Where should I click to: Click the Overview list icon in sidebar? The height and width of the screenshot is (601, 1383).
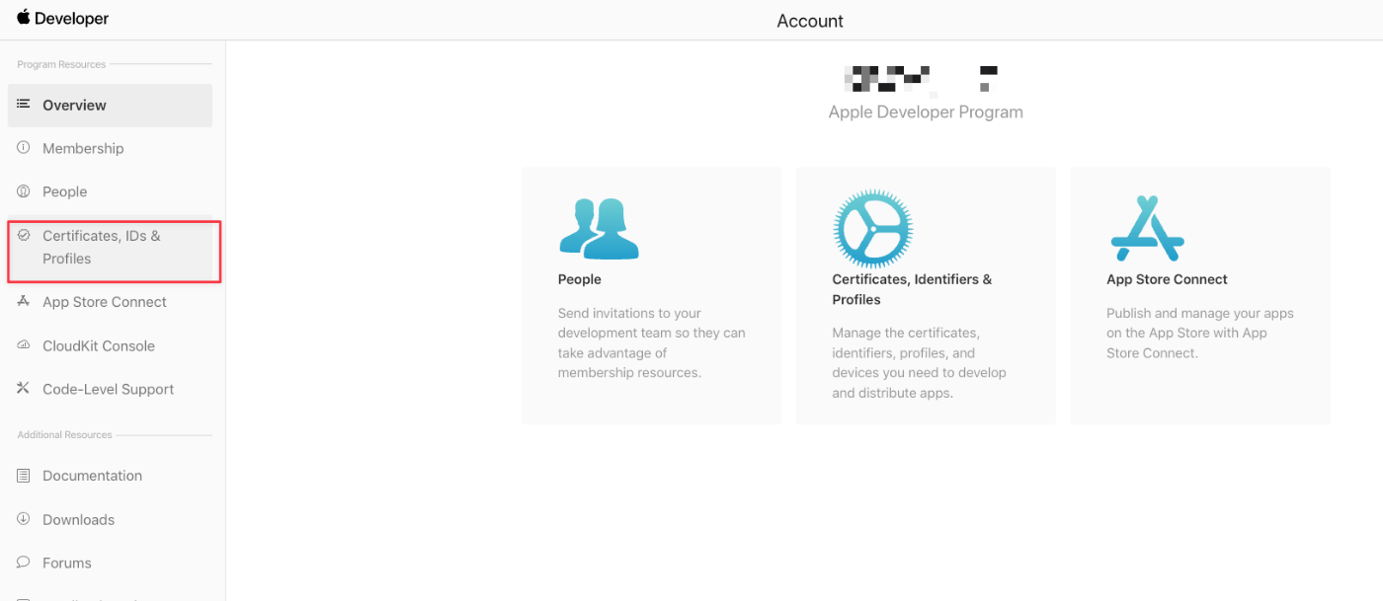click(x=24, y=105)
